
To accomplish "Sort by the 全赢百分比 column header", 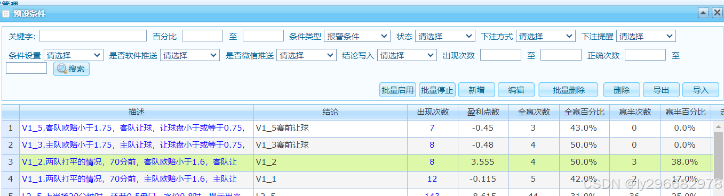I will (x=584, y=112).
